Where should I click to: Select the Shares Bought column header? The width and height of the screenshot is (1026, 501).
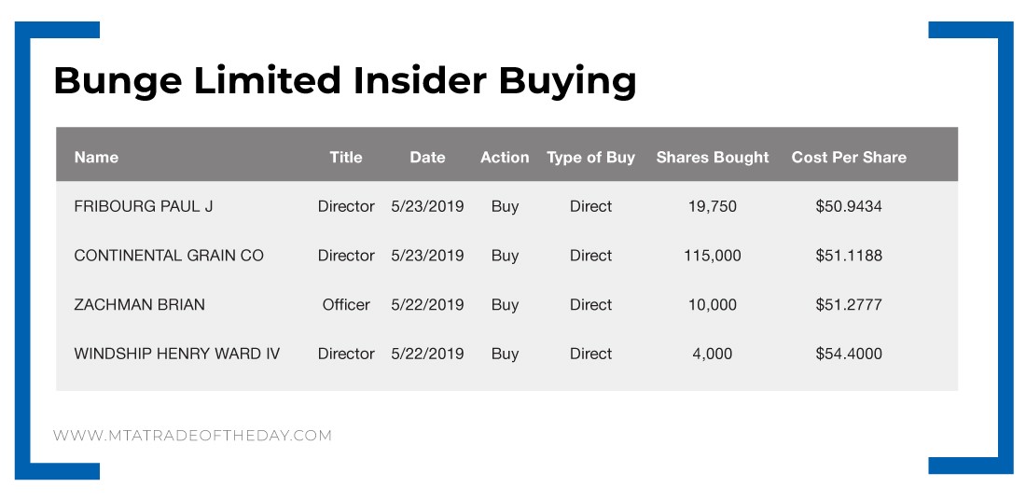[x=713, y=157]
